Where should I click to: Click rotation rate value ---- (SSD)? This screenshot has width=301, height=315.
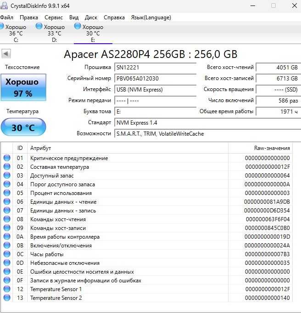(279, 89)
